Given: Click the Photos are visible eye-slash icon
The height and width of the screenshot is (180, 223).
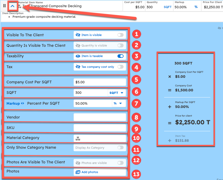Looking at the screenshot, I should pos(78,163).
